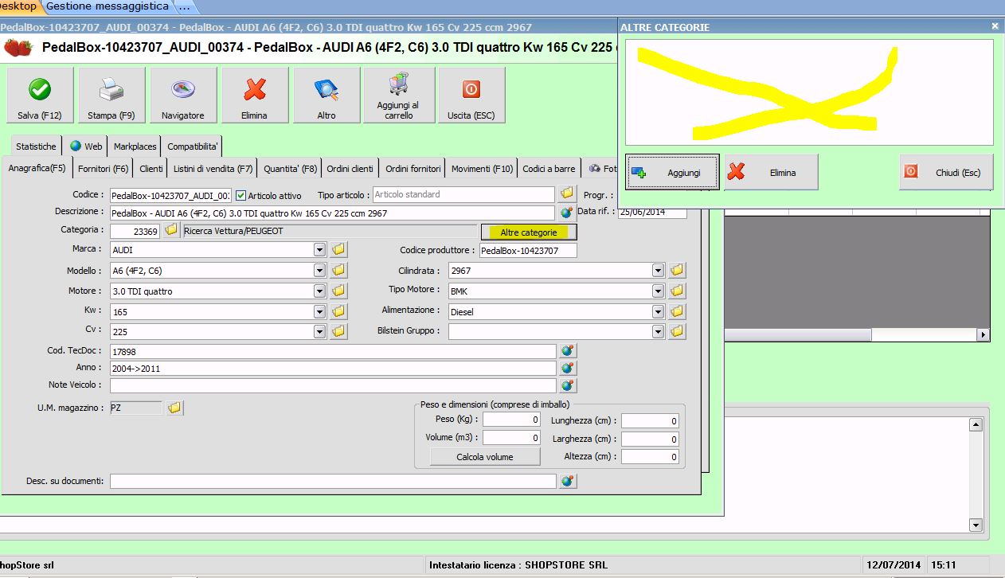Open the Navigatore compass tool

[183, 96]
